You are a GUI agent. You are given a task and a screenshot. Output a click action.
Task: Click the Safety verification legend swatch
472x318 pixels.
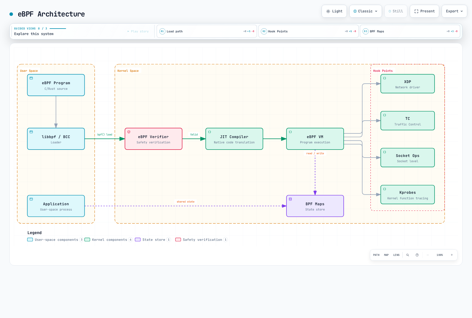pyautogui.click(x=178, y=240)
